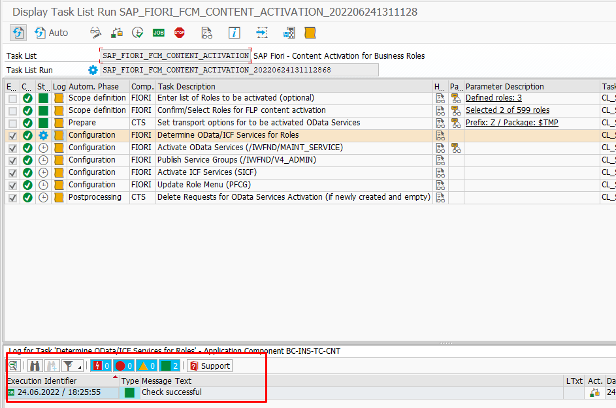Click the details icon in the log toolbar
This screenshot has width=616, height=408.
coord(13,366)
